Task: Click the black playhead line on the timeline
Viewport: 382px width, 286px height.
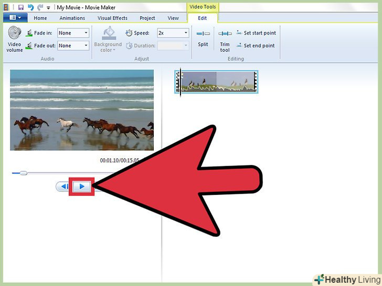Action: [x=181, y=82]
